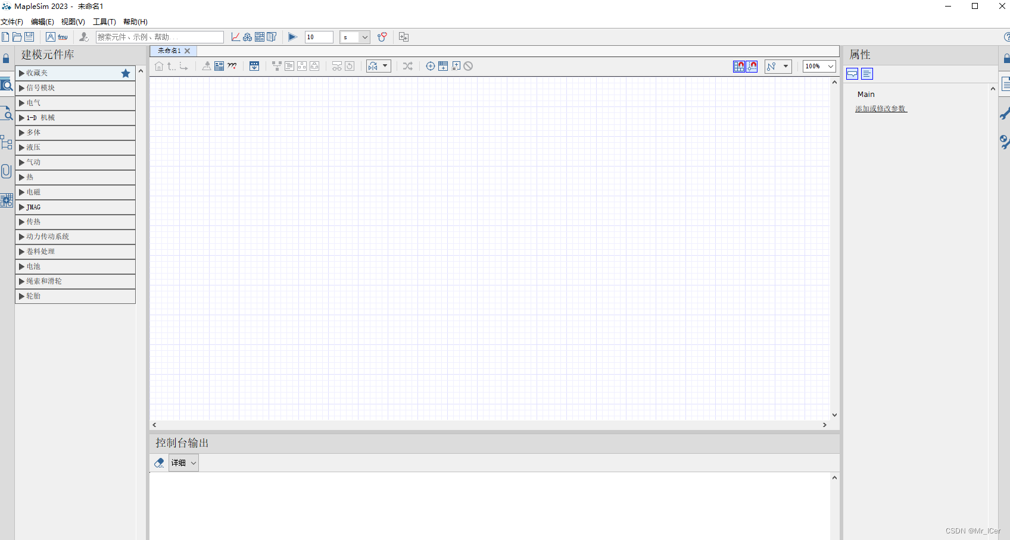Show simulation results plot graph icon
Viewport: 1010px width, 540px height.
236,37
